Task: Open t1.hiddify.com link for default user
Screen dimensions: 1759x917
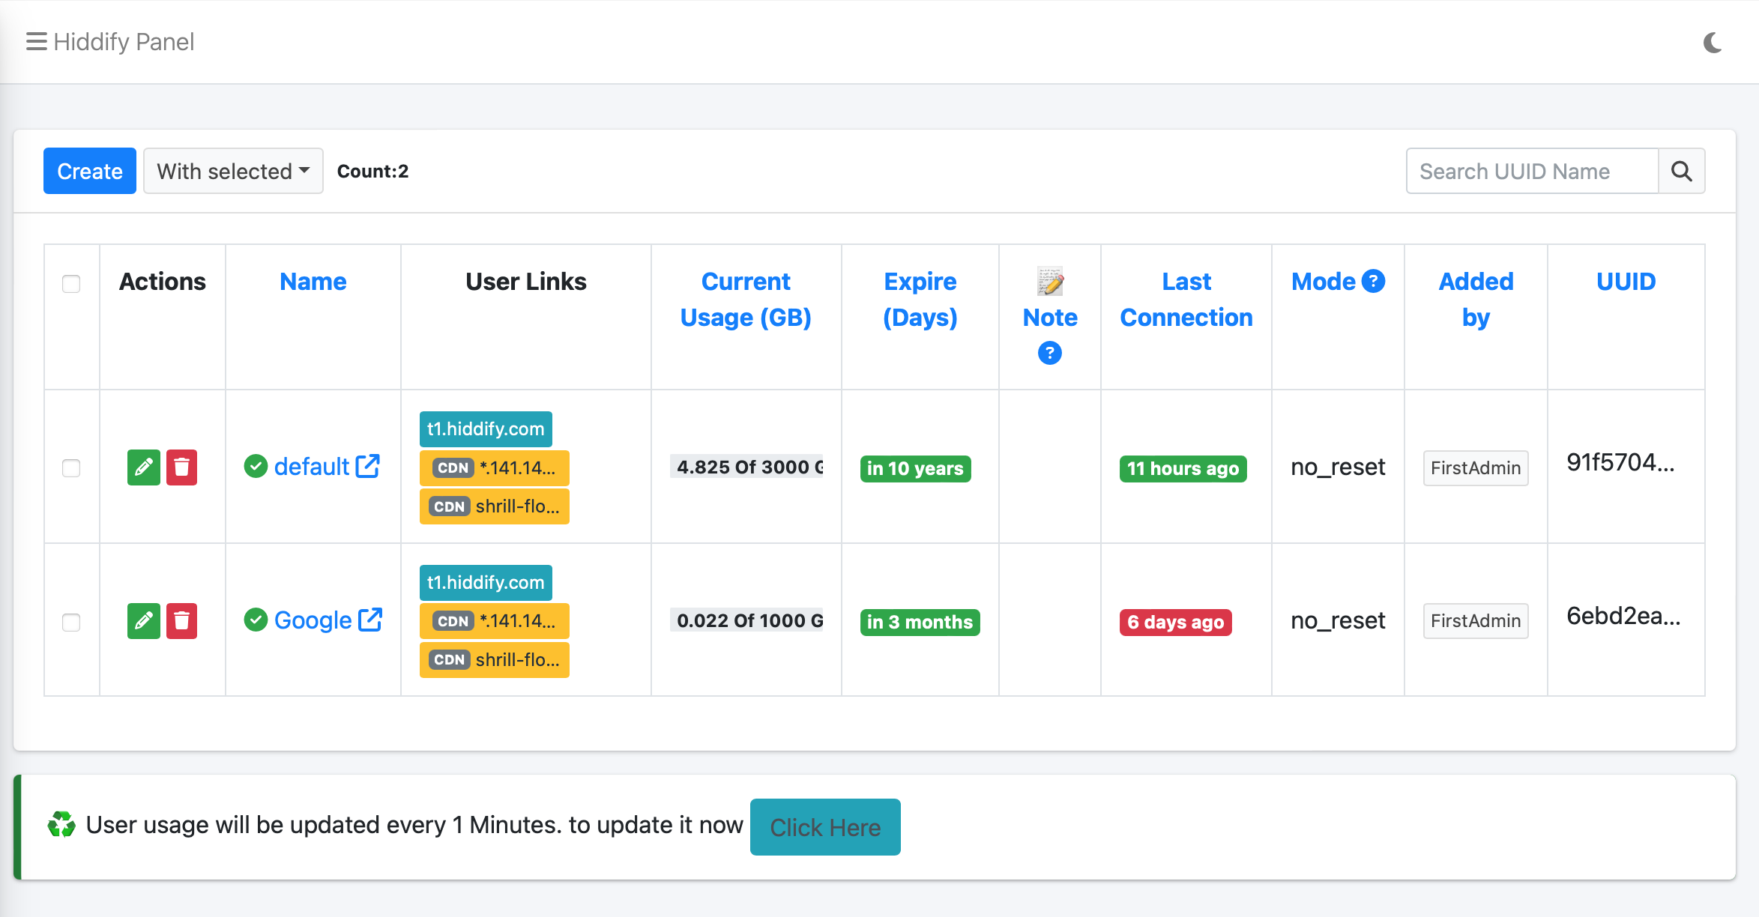Action: [486, 429]
